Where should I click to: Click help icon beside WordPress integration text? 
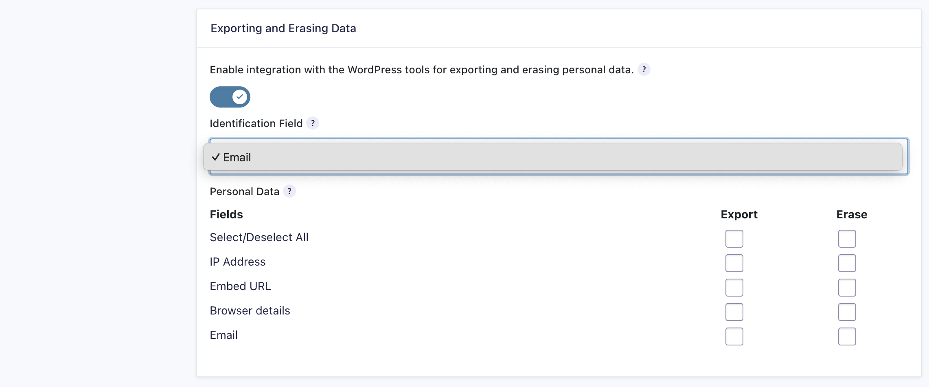(x=644, y=70)
